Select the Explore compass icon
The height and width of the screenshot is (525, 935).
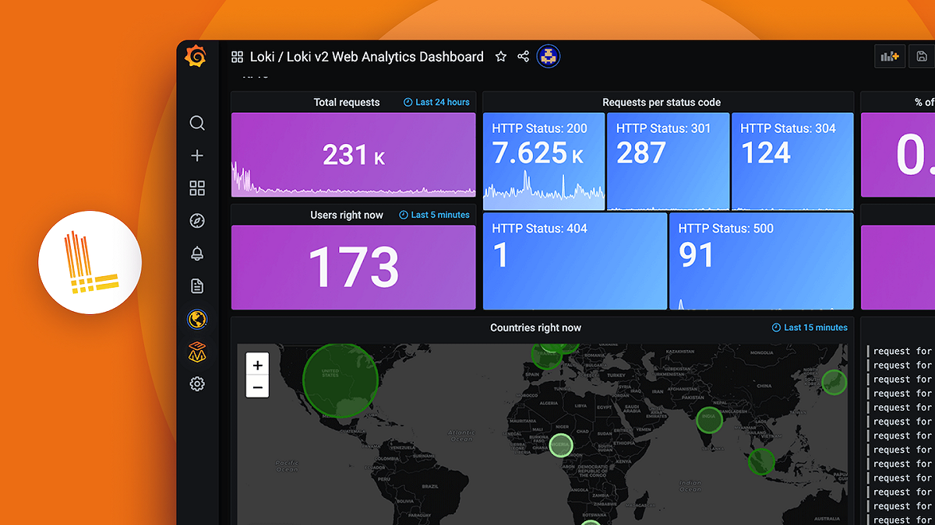point(197,221)
